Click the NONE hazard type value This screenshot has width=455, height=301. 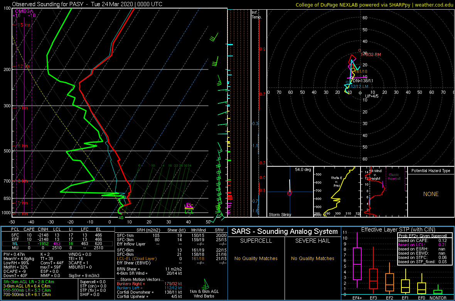click(431, 194)
